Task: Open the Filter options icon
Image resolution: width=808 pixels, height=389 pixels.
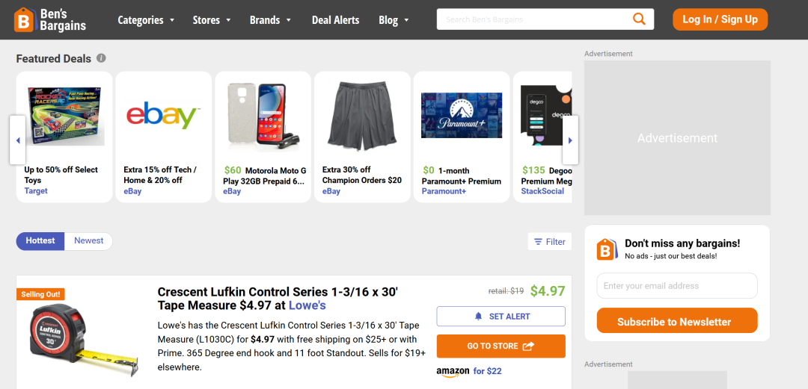Action: click(x=538, y=241)
